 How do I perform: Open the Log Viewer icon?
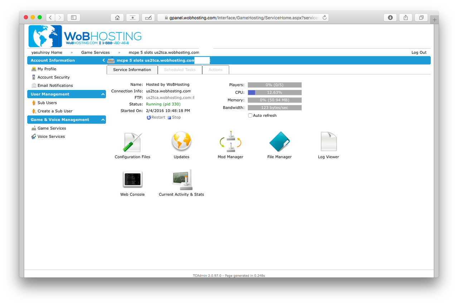328,142
